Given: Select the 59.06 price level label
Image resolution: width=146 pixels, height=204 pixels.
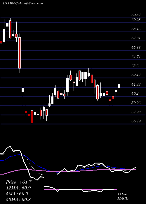Looking at the screenshot, I should (136, 103).
